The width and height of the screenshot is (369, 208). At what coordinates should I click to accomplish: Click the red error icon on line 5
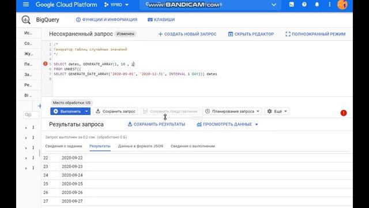[46, 64]
